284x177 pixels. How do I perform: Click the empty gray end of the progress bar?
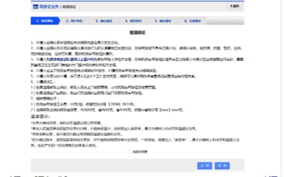point(225,21)
